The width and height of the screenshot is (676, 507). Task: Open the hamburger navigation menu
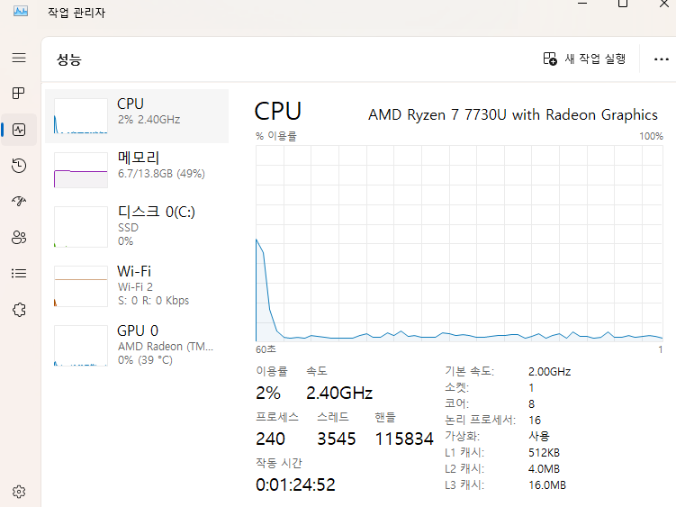click(19, 58)
